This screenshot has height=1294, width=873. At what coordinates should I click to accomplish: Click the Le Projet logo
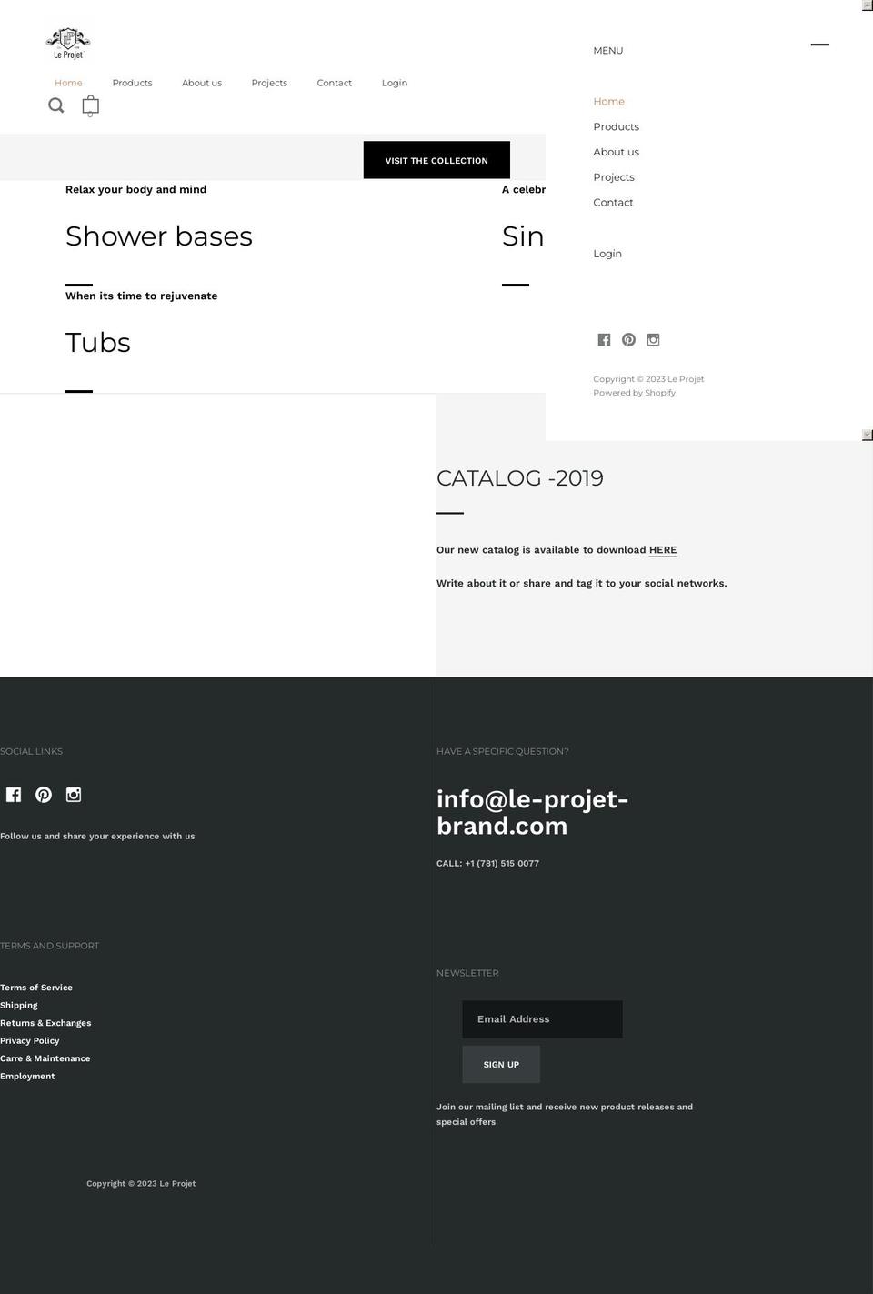(67, 42)
